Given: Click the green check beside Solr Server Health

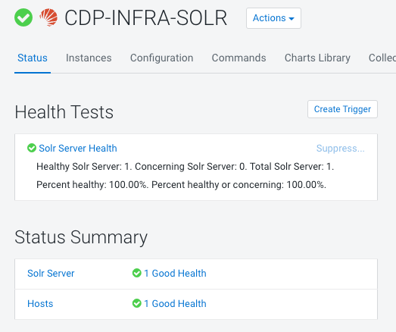Looking at the screenshot, I should [x=32, y=148].
